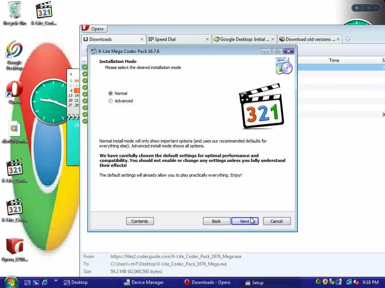Select the highlighted day 7 on calendar gadget

[x=77, y=91]
